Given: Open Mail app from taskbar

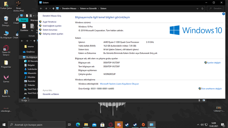Looking at the screenshot, I should (94, 125).
